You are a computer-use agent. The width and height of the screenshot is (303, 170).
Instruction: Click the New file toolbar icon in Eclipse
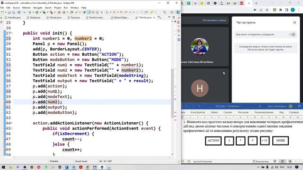tap(2, 12)
